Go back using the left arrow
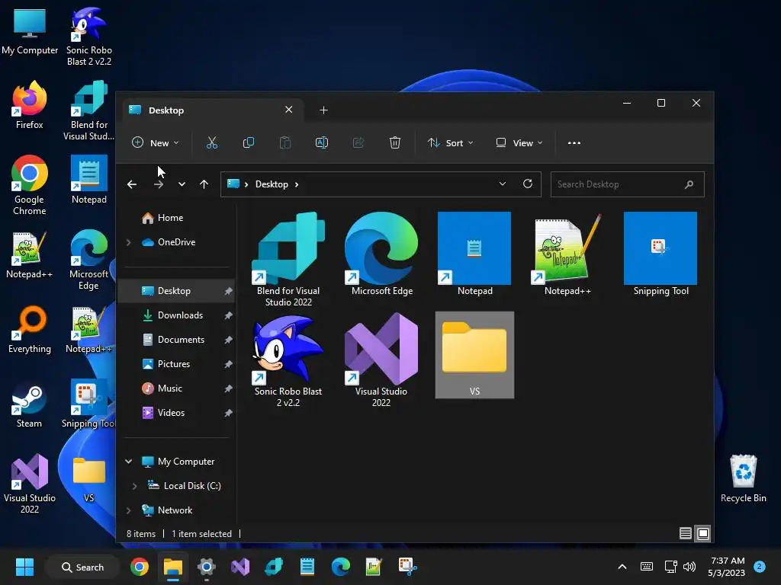 click(x=132, y=184)
